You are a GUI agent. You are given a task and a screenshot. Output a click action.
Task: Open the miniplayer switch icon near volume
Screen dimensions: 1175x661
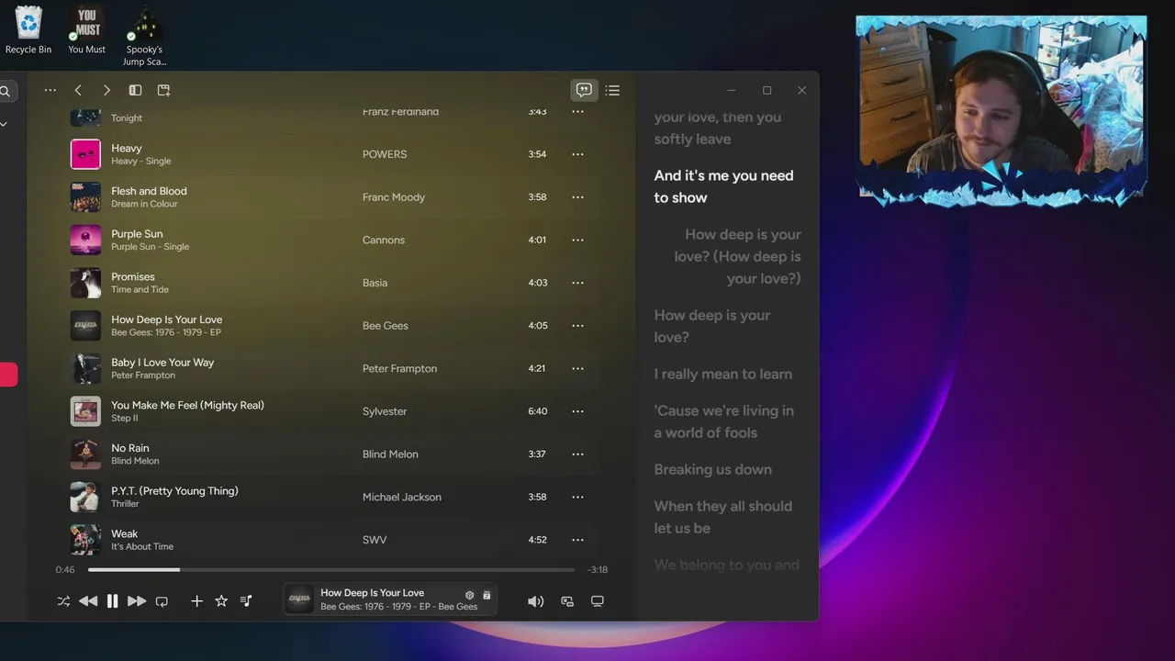(x=567, y=601)
